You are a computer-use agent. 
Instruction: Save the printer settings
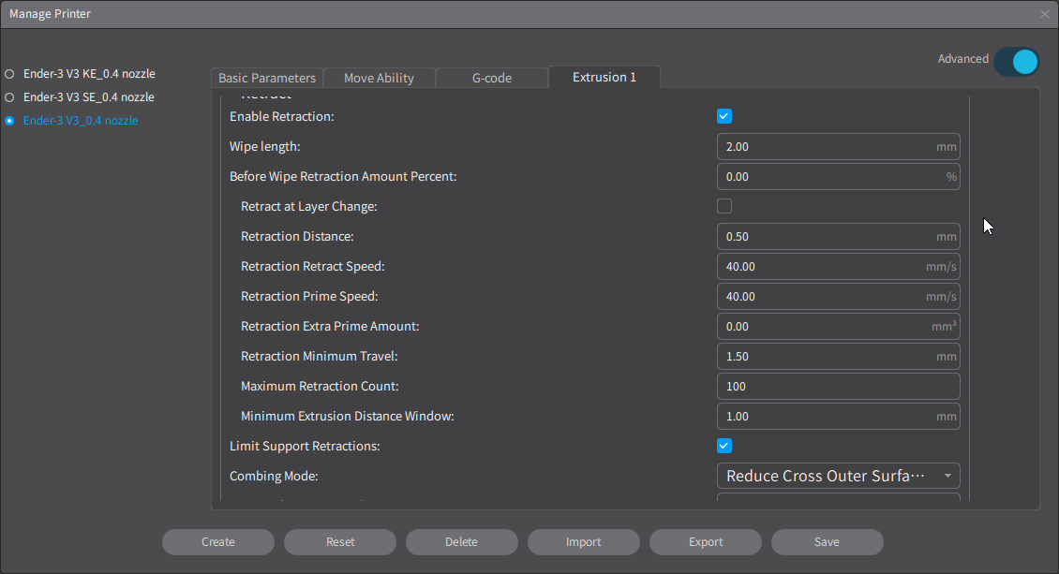coord(827,542)
